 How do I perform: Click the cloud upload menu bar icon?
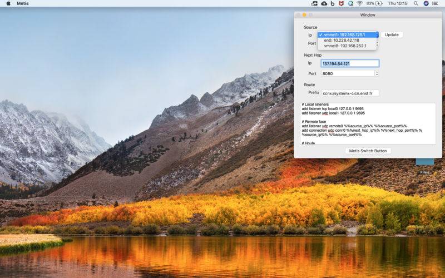tap(324, 3)
